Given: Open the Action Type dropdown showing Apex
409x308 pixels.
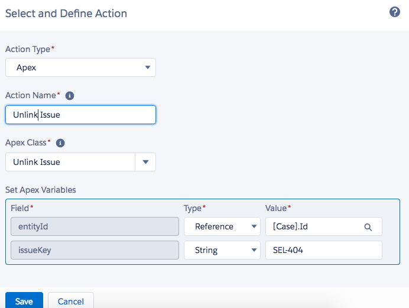Looking at the screenshot, I should [80, 67].
